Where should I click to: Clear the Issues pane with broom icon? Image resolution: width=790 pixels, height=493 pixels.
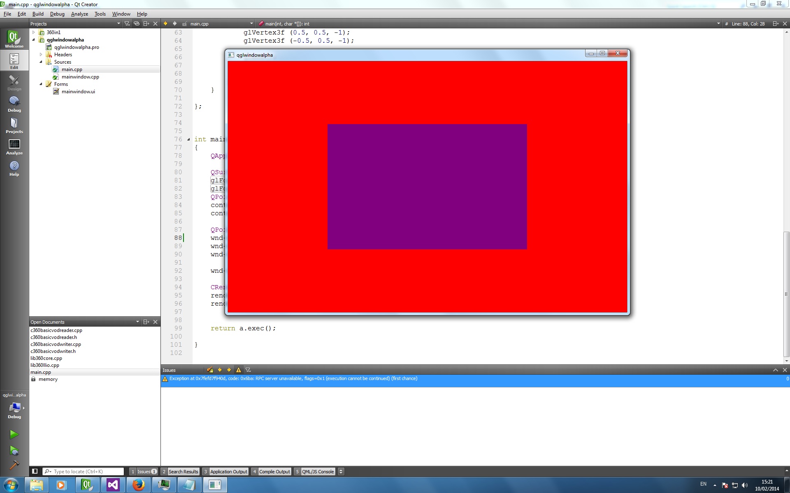pyautogui.click(x=210, y=370)
